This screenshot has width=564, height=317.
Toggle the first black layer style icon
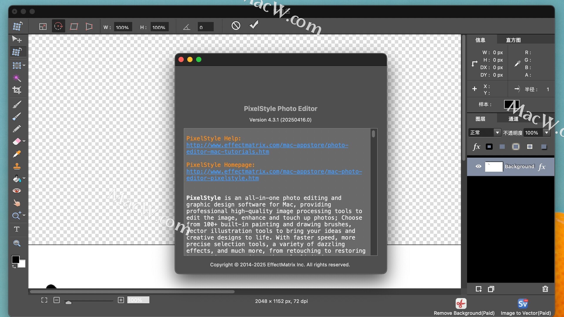click(489, 147)
